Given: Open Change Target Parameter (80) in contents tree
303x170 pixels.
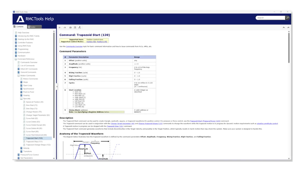Looking at the screenshot, I should click(38, 115).
